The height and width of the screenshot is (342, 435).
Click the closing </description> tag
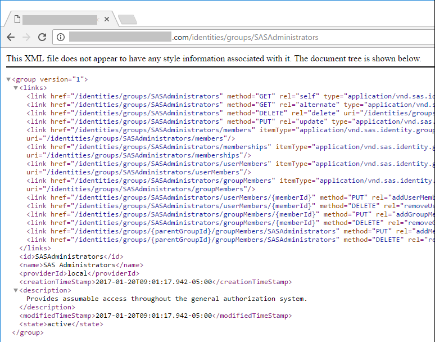[47, 307]
